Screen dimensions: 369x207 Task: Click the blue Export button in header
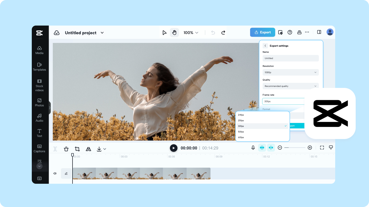pyautogui.click(x=263, y=32)
